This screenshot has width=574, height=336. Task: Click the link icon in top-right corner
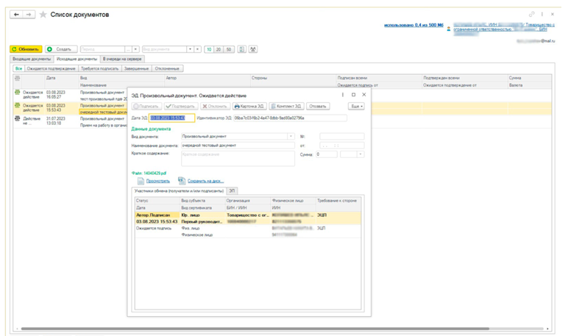pos(532,14)
